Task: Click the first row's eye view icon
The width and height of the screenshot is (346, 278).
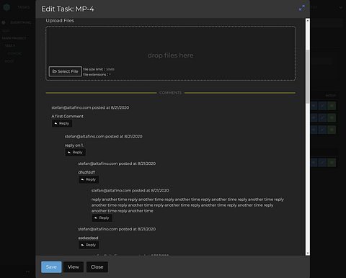Action: 314,106
